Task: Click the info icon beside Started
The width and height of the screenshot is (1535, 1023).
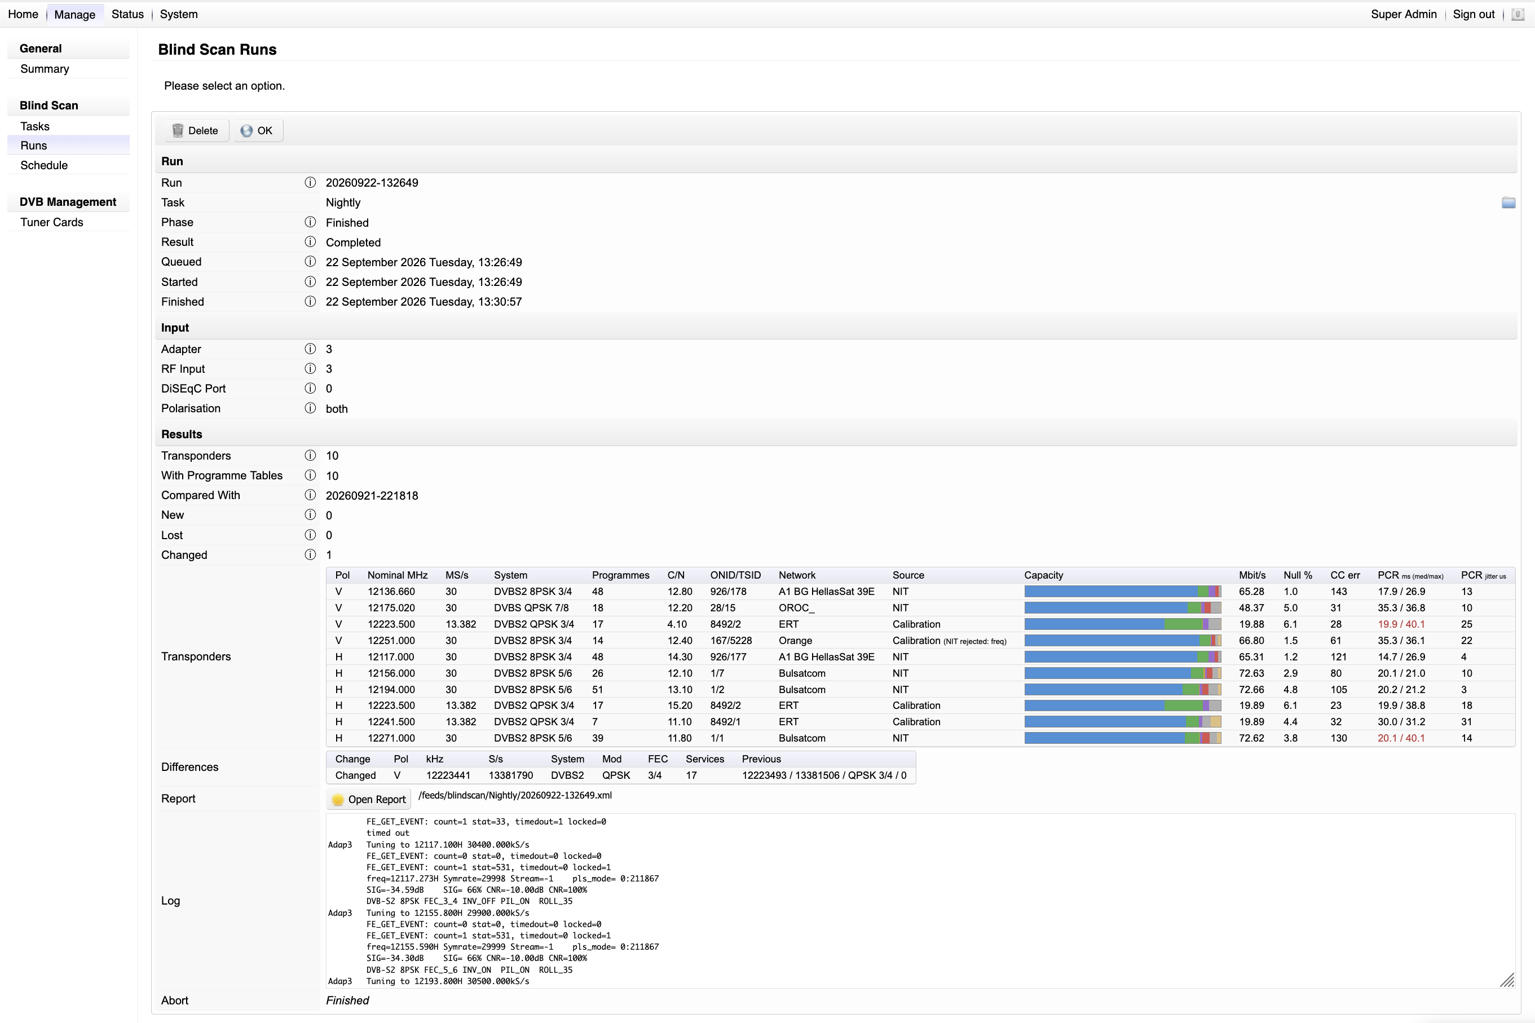Action: coord(310,282)
